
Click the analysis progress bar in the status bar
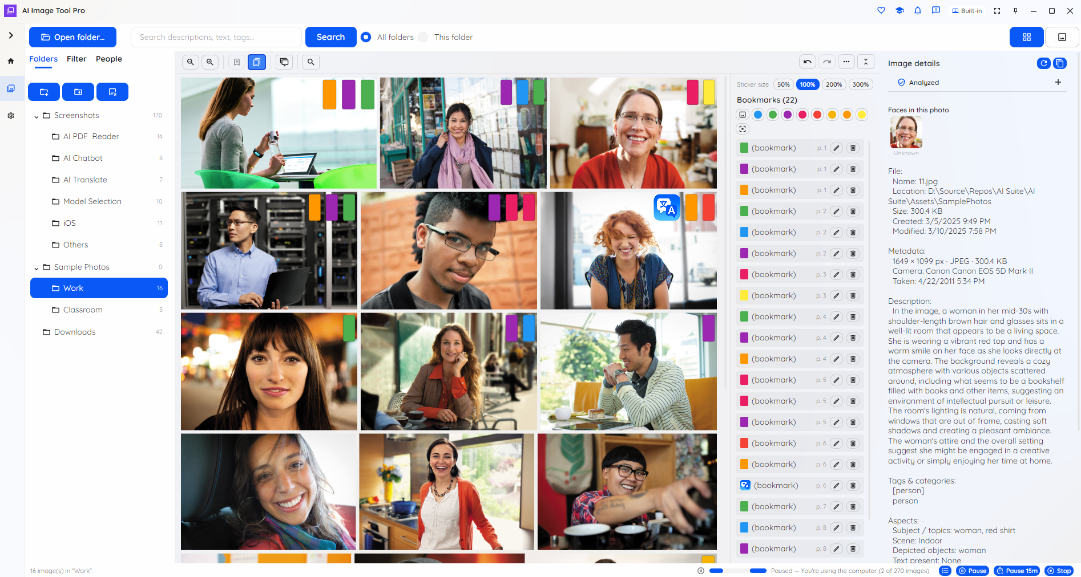click(737, 571)
